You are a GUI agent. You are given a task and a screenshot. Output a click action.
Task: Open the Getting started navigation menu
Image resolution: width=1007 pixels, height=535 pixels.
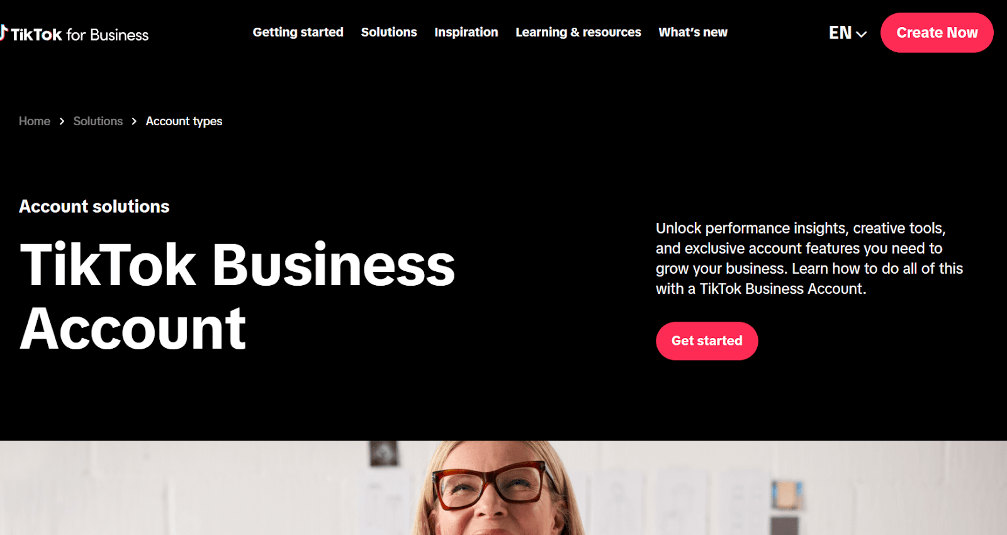(298, 32)
